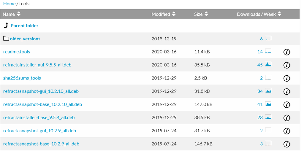304x151 pixels.
Task: Go to Home breadcrumb link
Action: [x=9, y=4]
